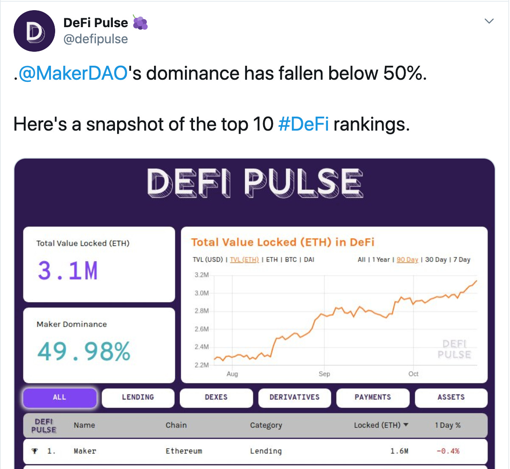Open the tweet options chevron
This screenshot has width=510, height=469.
point(489,21)
